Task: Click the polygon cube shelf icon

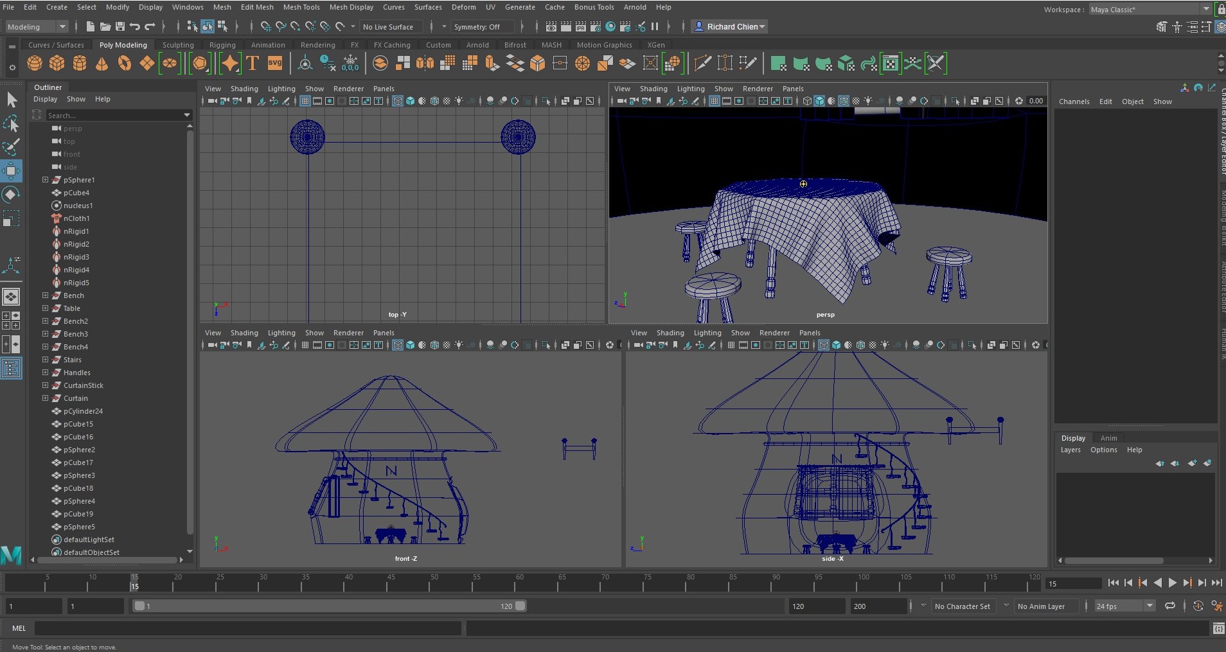Action: click(x=57, y=64)
